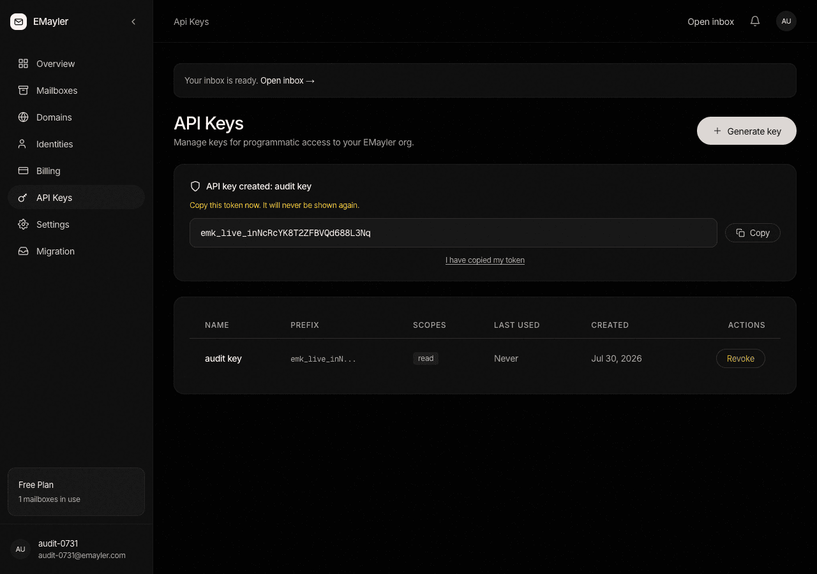
Task: Click the Manage keys description text
Action: [294, 142]
